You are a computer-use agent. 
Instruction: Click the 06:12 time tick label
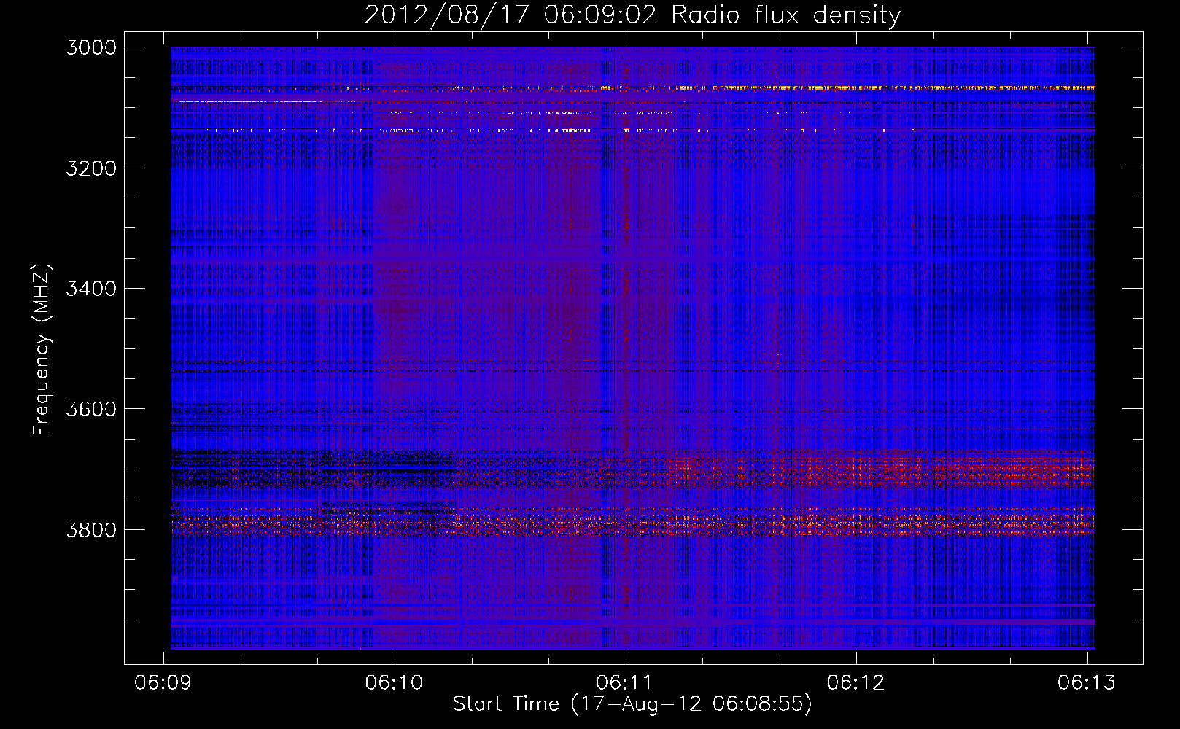coord(855,682)
